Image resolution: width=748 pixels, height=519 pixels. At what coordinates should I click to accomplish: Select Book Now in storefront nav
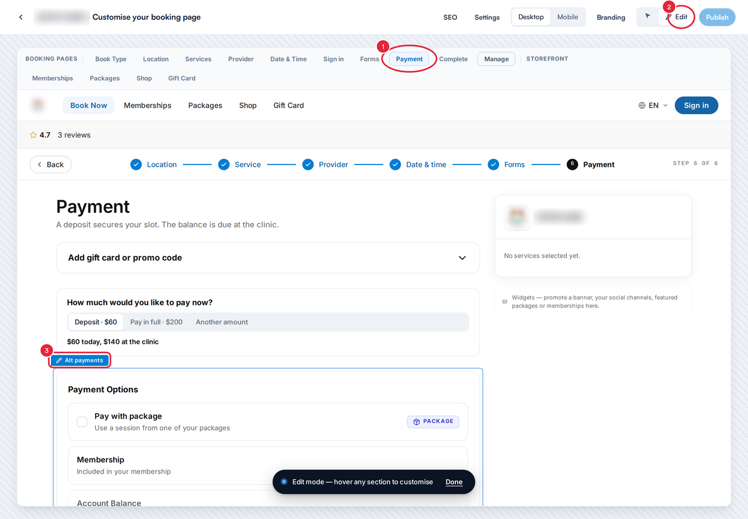click(89, 105)
